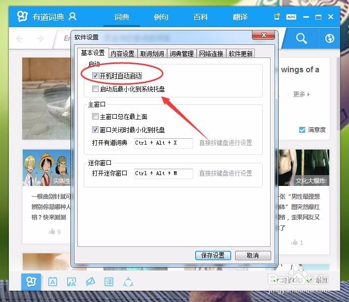349x302 pixels.
Task: Close the 软件设置 dialog
Action: 264,35
